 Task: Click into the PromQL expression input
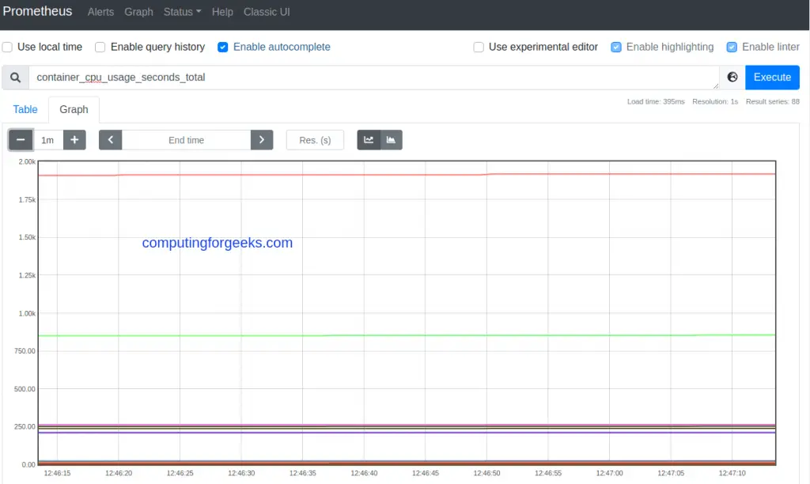coord(373,78)
